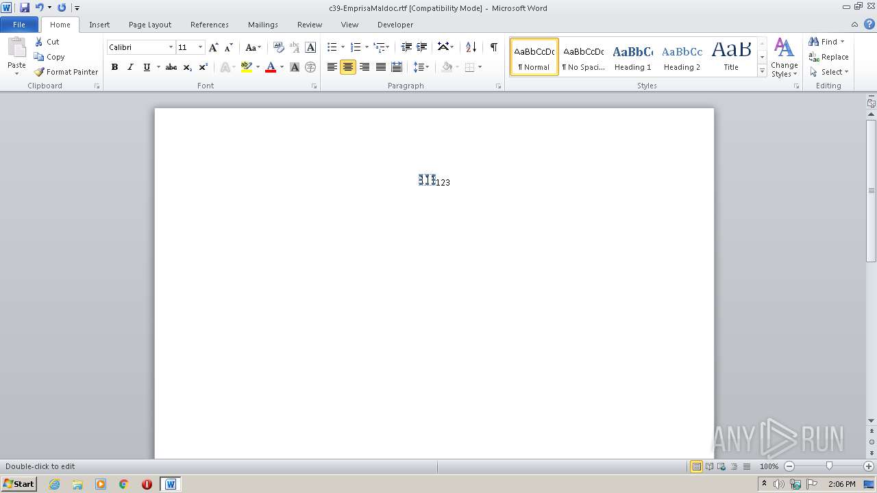Open Line Spacing dropdown
The height and width of the screenshot is (493, 877).
pos(421,67)
